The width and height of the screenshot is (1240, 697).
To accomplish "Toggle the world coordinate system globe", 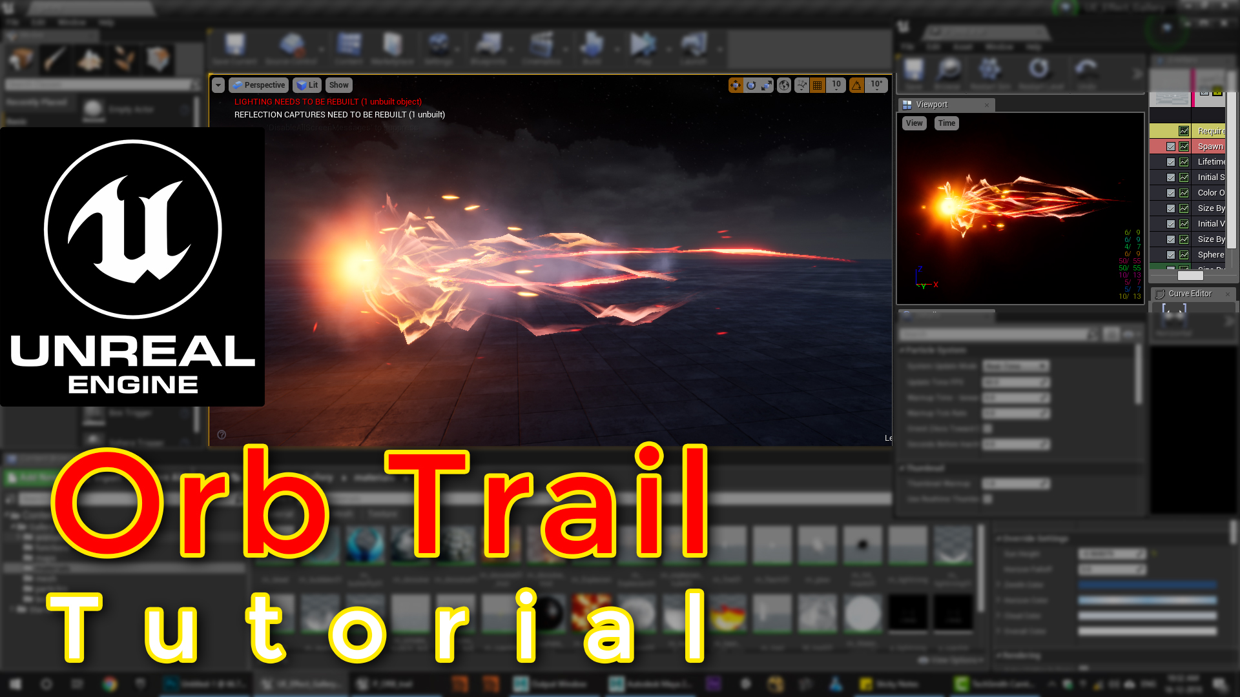I will click(784, 85).
